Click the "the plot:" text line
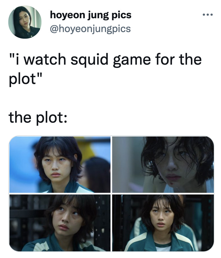221x258 pixels. click(38, 117)
